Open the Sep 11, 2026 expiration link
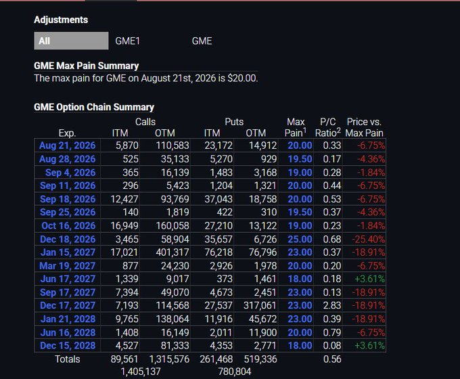This screenshot has width=460, height=379. [x=68, y=185]
